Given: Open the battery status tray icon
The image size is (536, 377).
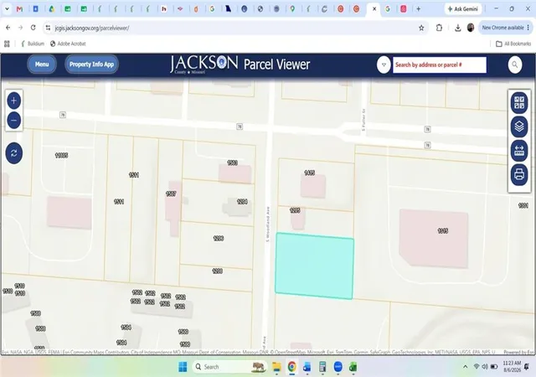Looking at the screenshot, I should (x=494, y=367).
